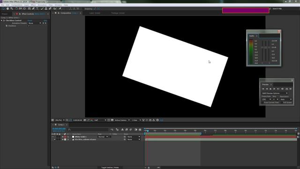
Task: Open layer 2 Parent None dropdown
Action: click(x=134, y=139)
